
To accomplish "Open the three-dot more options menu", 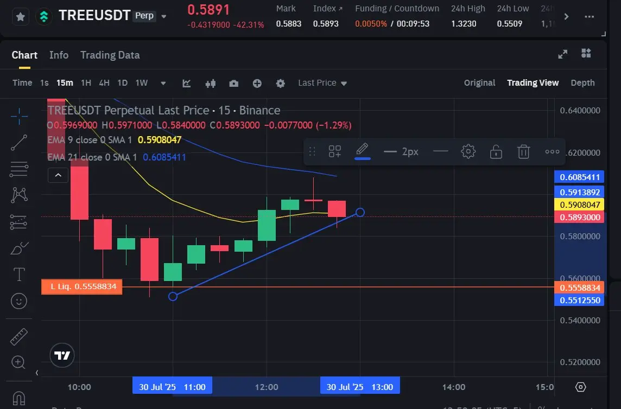I will (590, 17).
